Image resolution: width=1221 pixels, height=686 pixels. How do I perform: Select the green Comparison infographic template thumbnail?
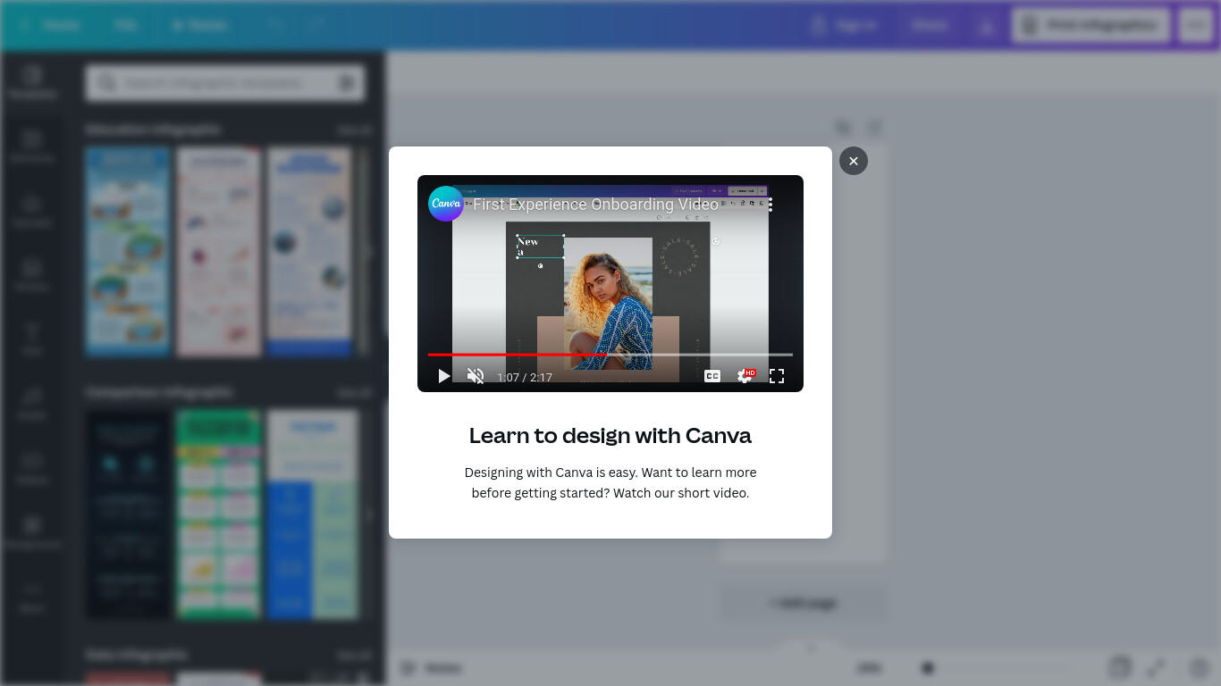tap(219, 514)
